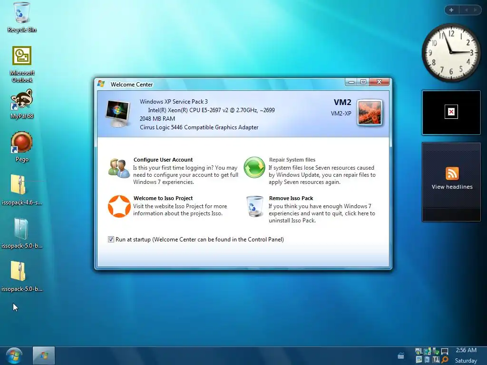Click the Welcome Center taskbar button
Image resolution: width=487 pixels, height=365 pixels.
pyautogui.click(x=44, y=355)
